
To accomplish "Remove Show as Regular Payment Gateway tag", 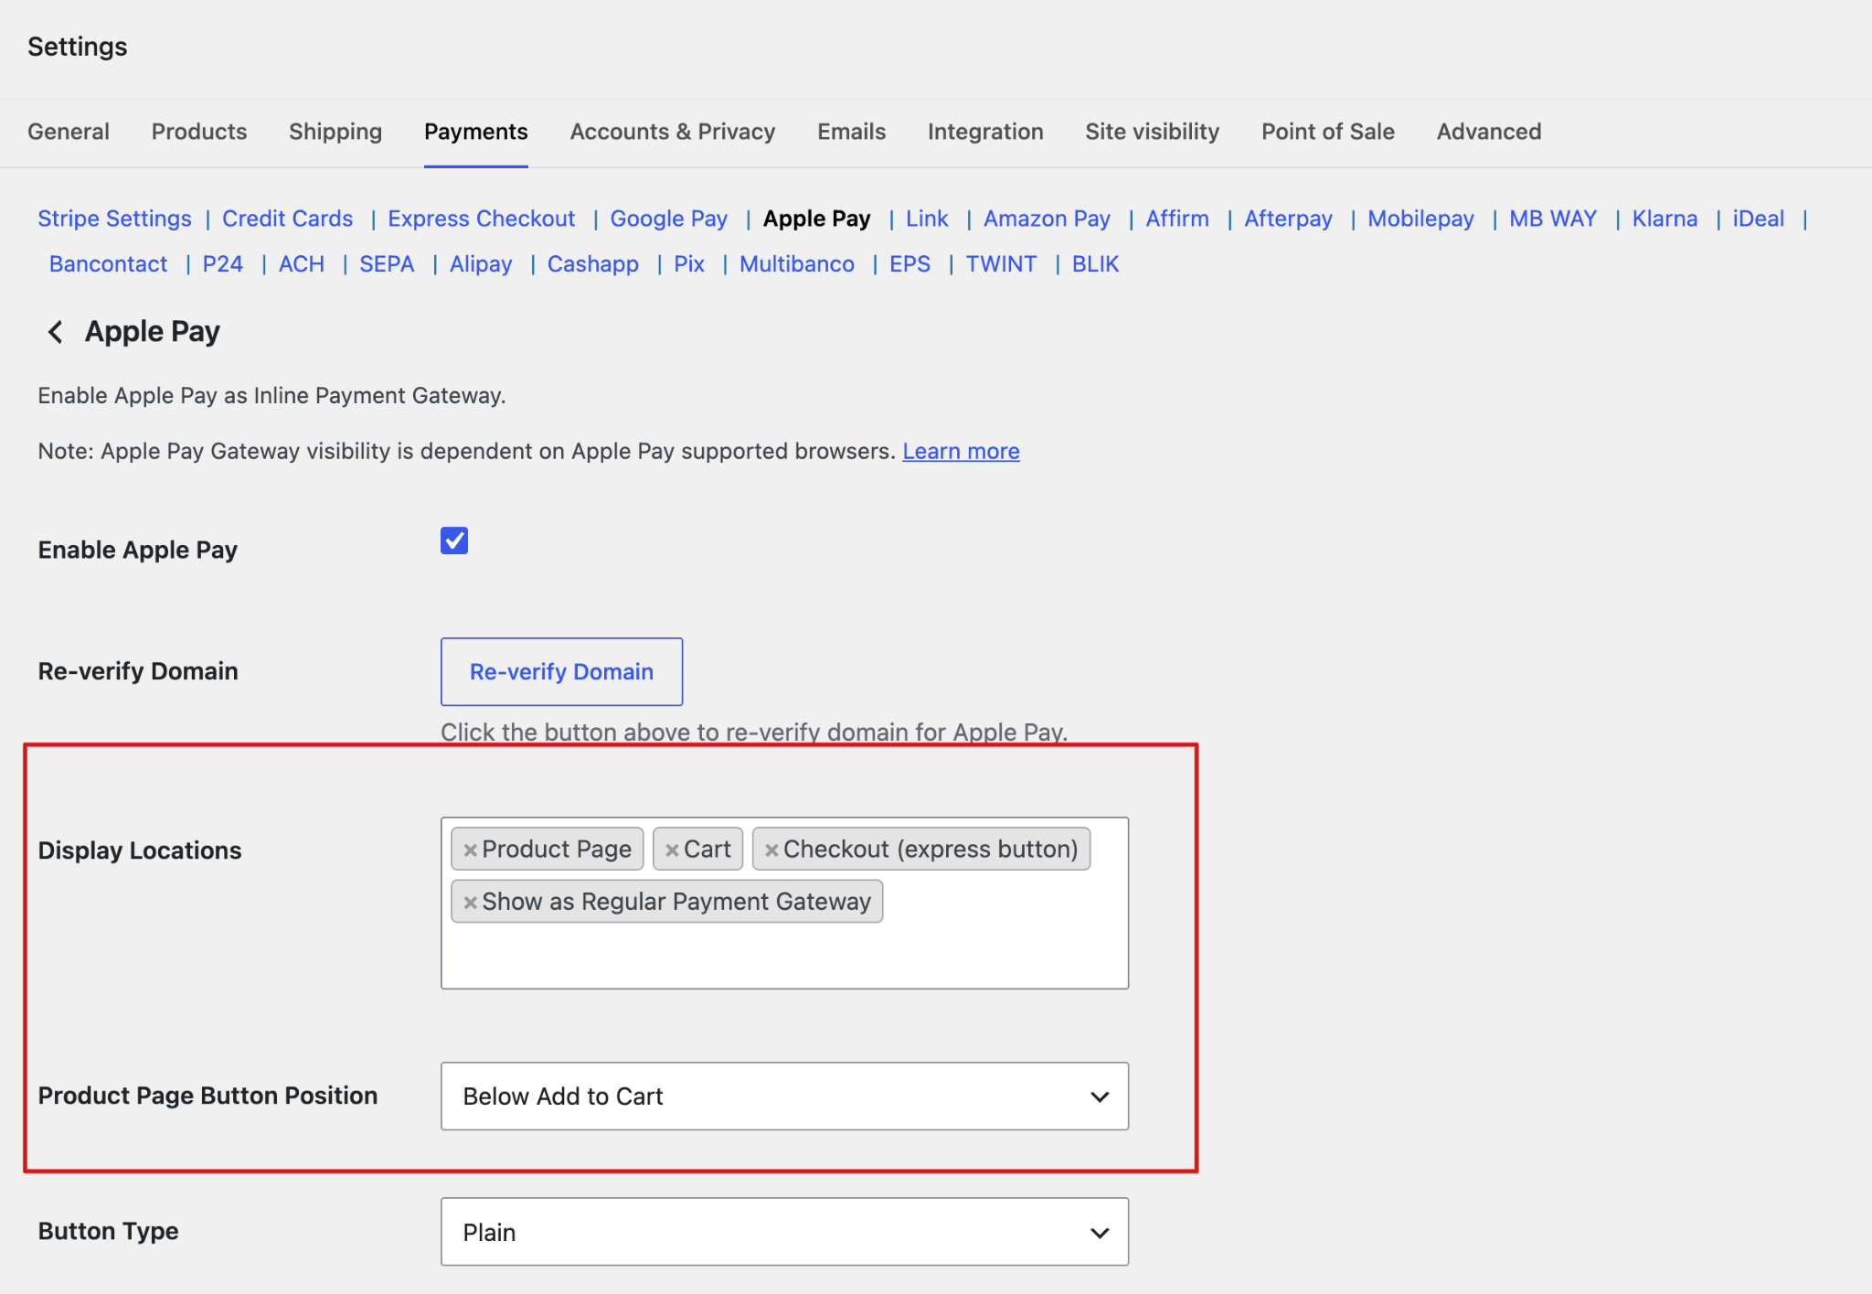I will point(470,903).
